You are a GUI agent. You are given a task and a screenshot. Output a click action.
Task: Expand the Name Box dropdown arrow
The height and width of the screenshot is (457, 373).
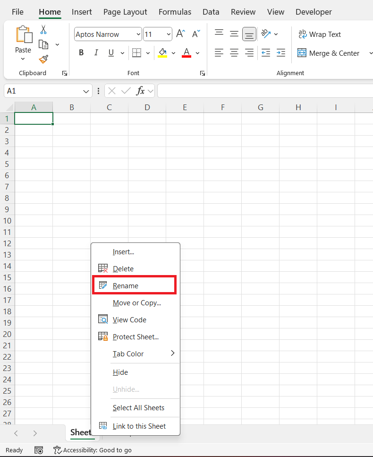(x=86, y=91)
